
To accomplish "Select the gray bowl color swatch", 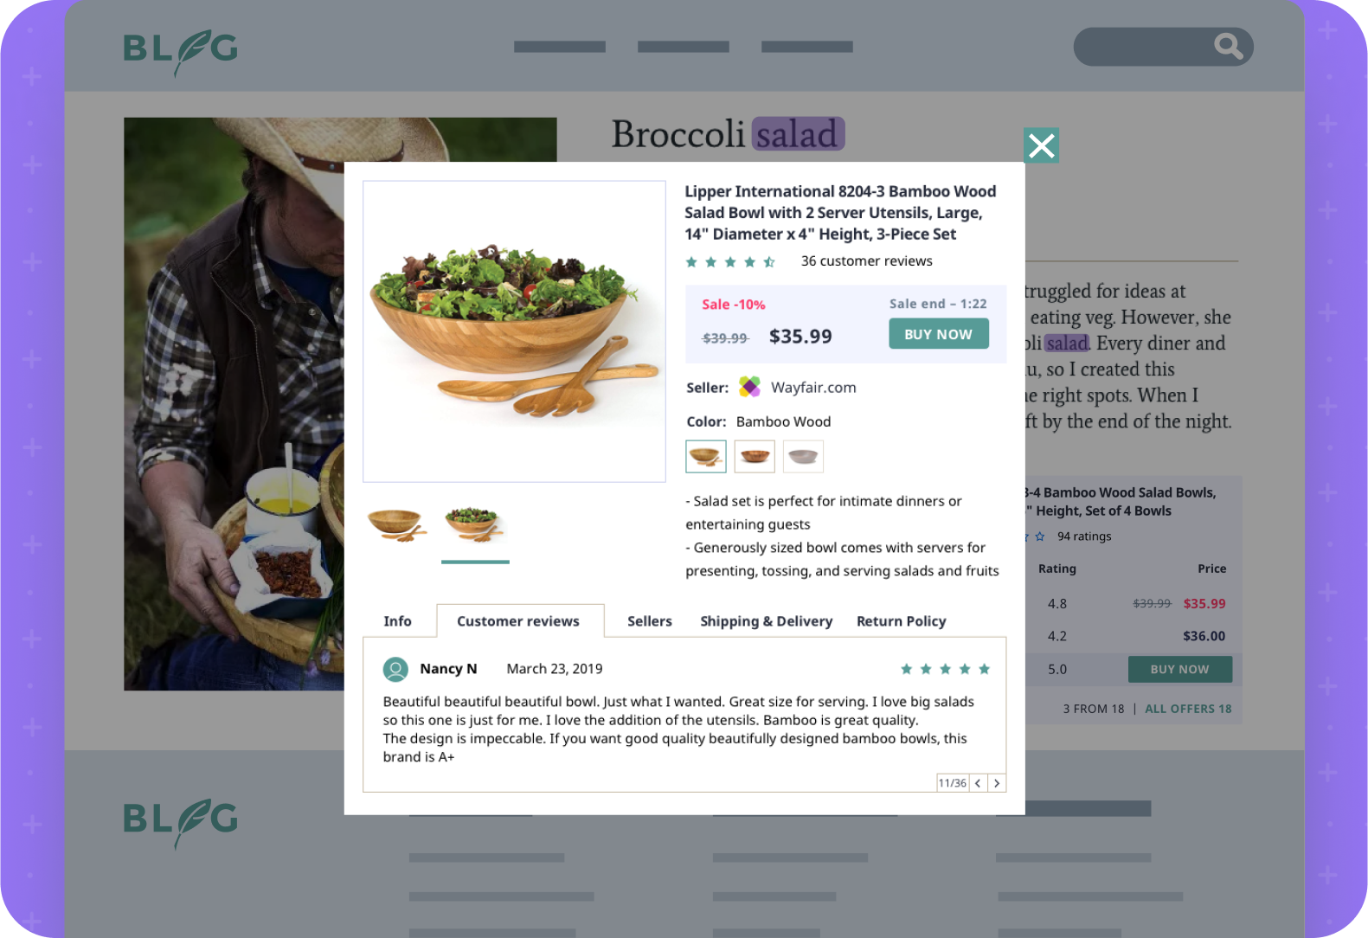I will point(803,456).
